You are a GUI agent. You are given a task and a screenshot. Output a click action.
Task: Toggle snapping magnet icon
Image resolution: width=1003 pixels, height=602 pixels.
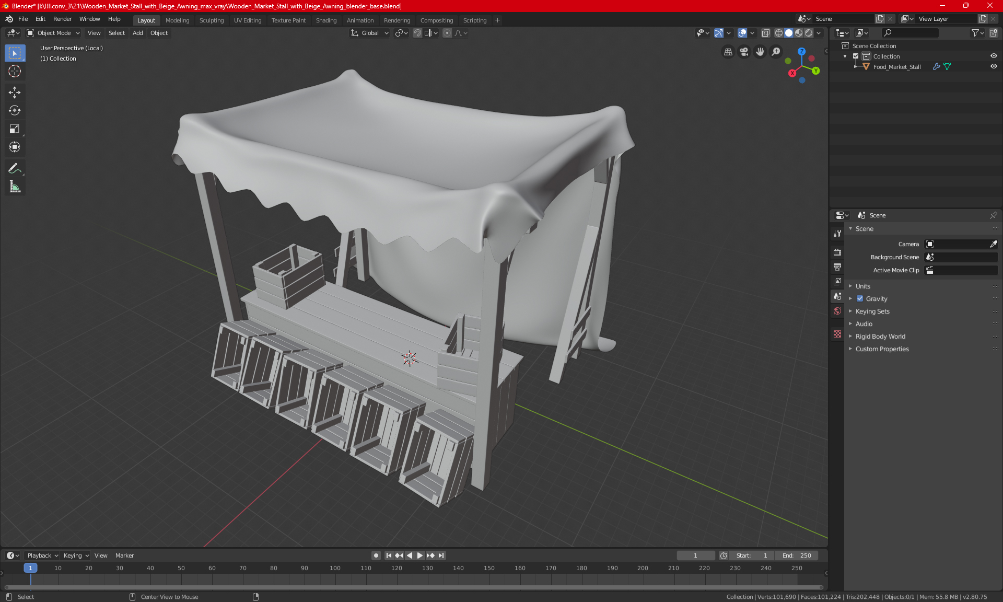pyautogui.click(x=417, y=33)
